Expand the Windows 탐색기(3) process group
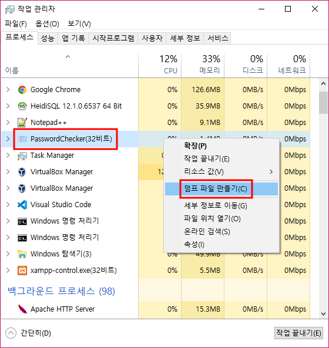This screenshot has width=329, height=348. pyautogui.click(x=8, y=254)
